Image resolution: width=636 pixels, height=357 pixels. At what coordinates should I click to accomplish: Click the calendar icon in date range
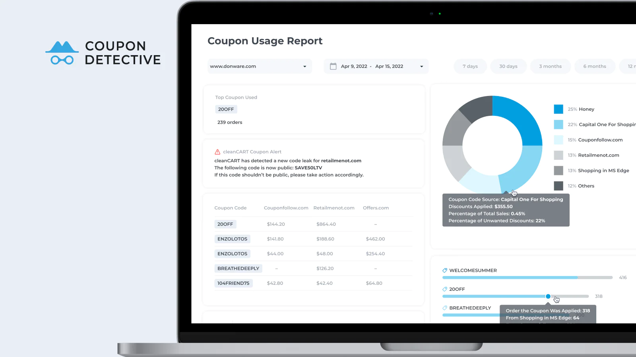click(x=333, y=66)
